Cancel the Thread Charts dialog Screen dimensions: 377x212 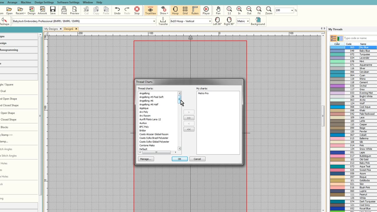pyautogui.click(x=197, y=159)
